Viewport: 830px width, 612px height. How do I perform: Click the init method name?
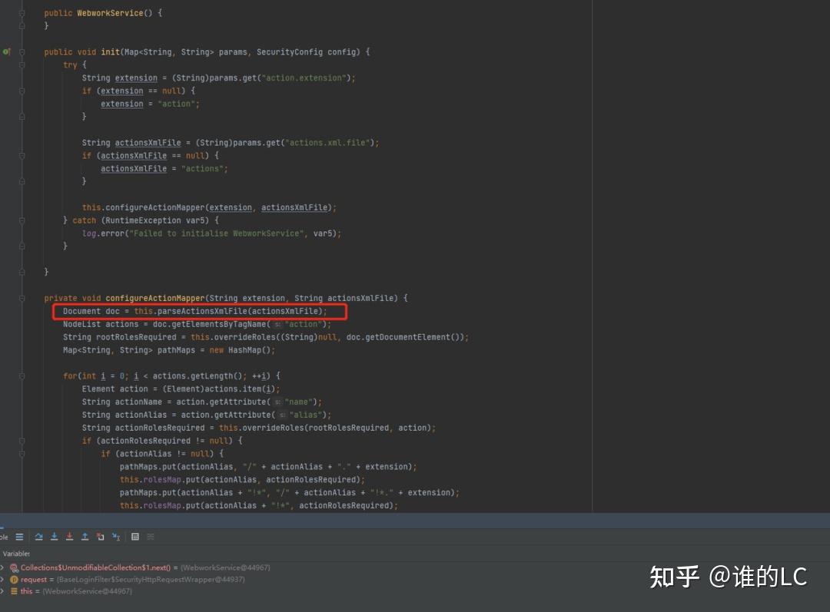(110, 52)
